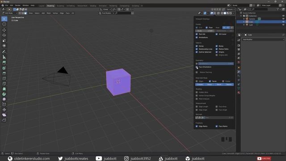
Task: Uncheck the Floor overlay checkbox
Action: [x=206, y=28]
